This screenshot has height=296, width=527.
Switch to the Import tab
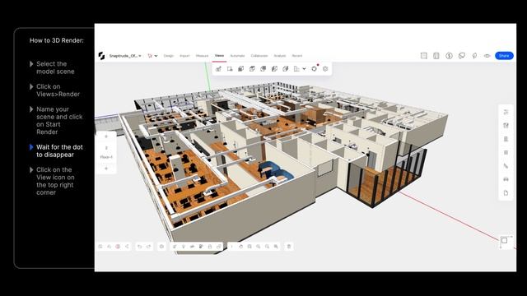[184, 56]
